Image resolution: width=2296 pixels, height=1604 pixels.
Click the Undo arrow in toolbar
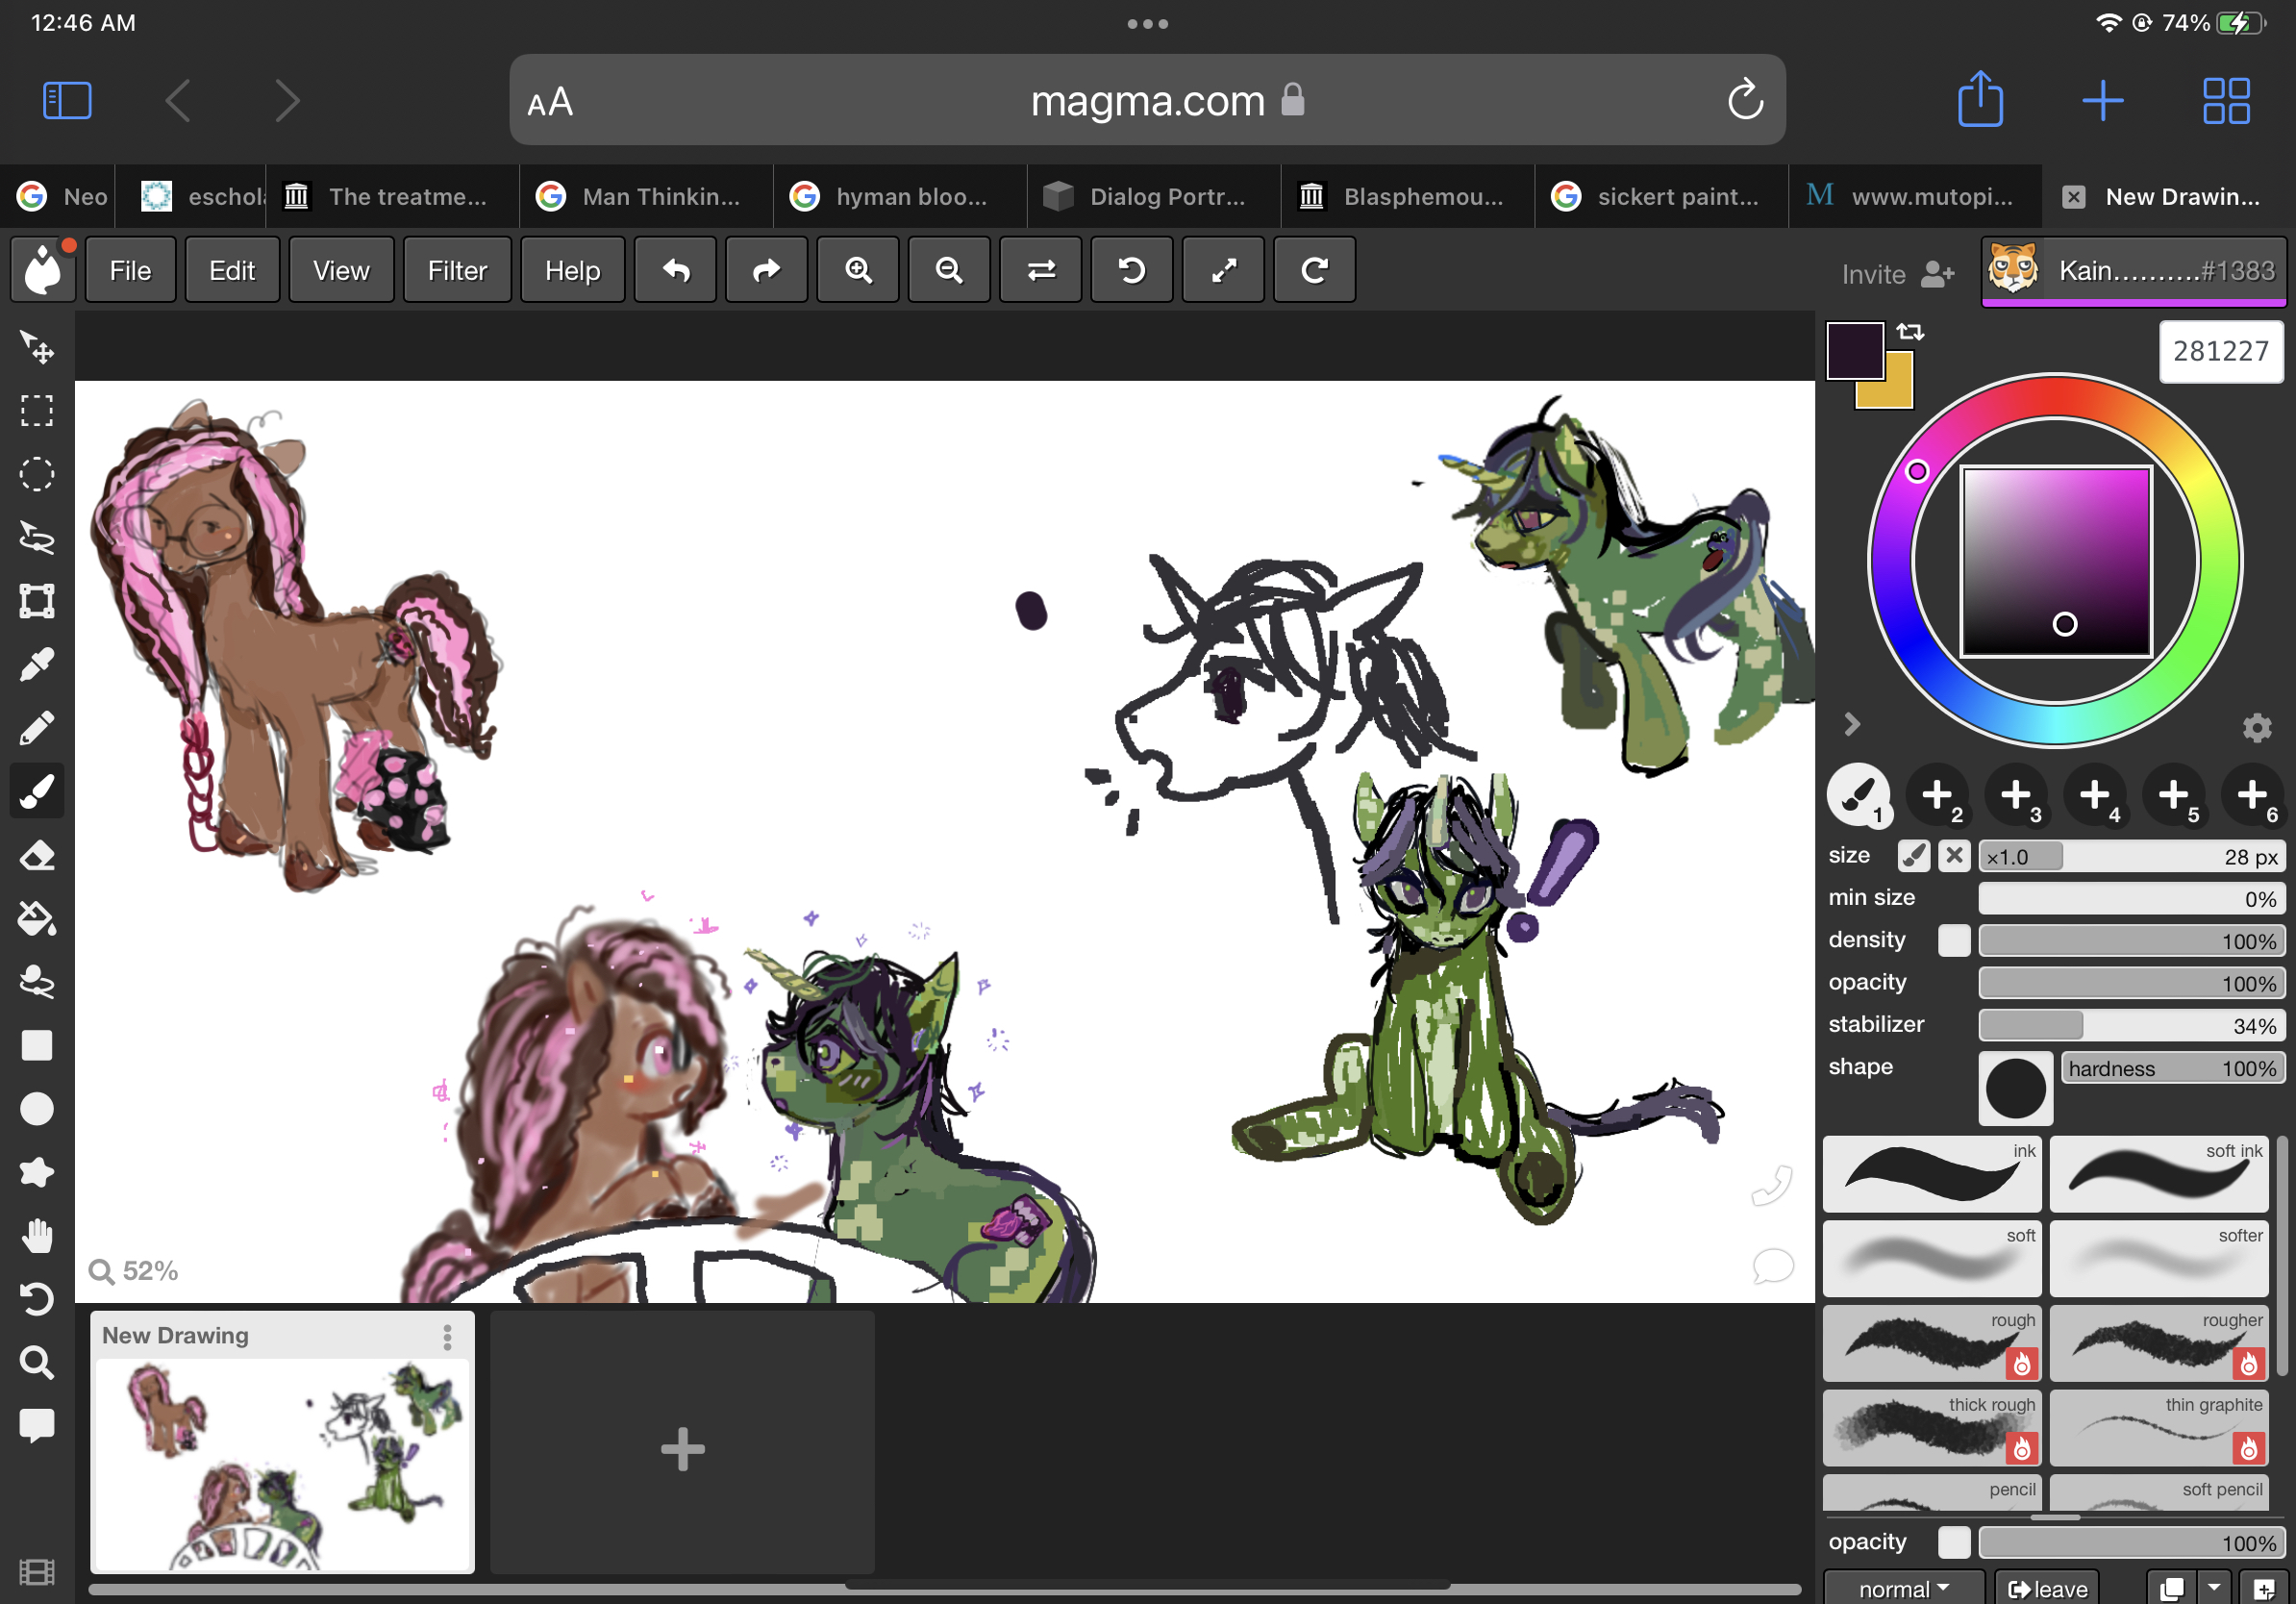tap(676, 270)
